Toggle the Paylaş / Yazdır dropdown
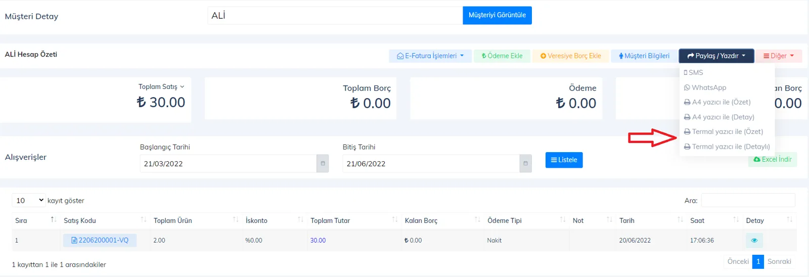 tap(716, 56)
